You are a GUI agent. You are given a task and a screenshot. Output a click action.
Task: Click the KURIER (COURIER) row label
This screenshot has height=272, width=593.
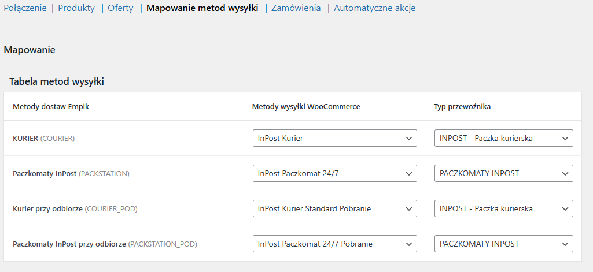tap(43, 139)
